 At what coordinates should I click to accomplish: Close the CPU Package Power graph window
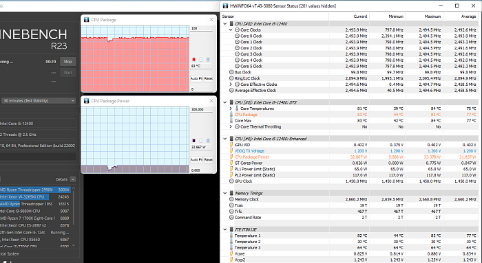[211, 101]
